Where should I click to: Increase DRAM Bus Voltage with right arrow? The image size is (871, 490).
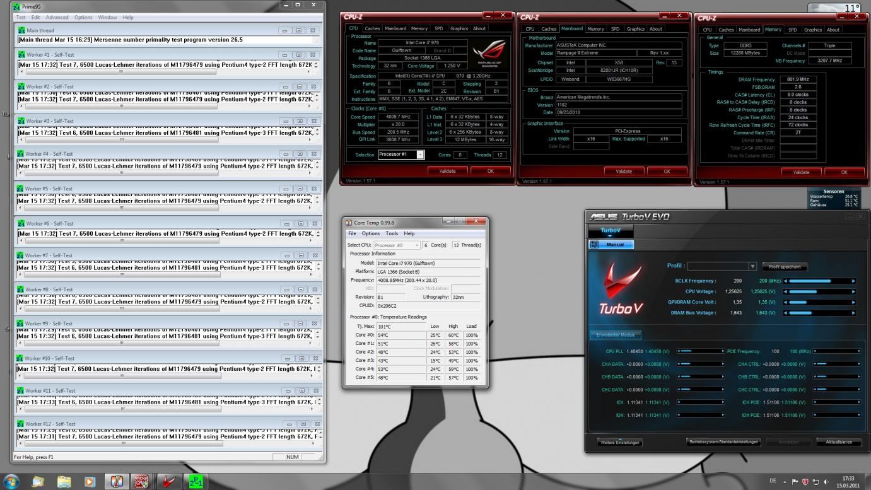(x=853, y=313)
